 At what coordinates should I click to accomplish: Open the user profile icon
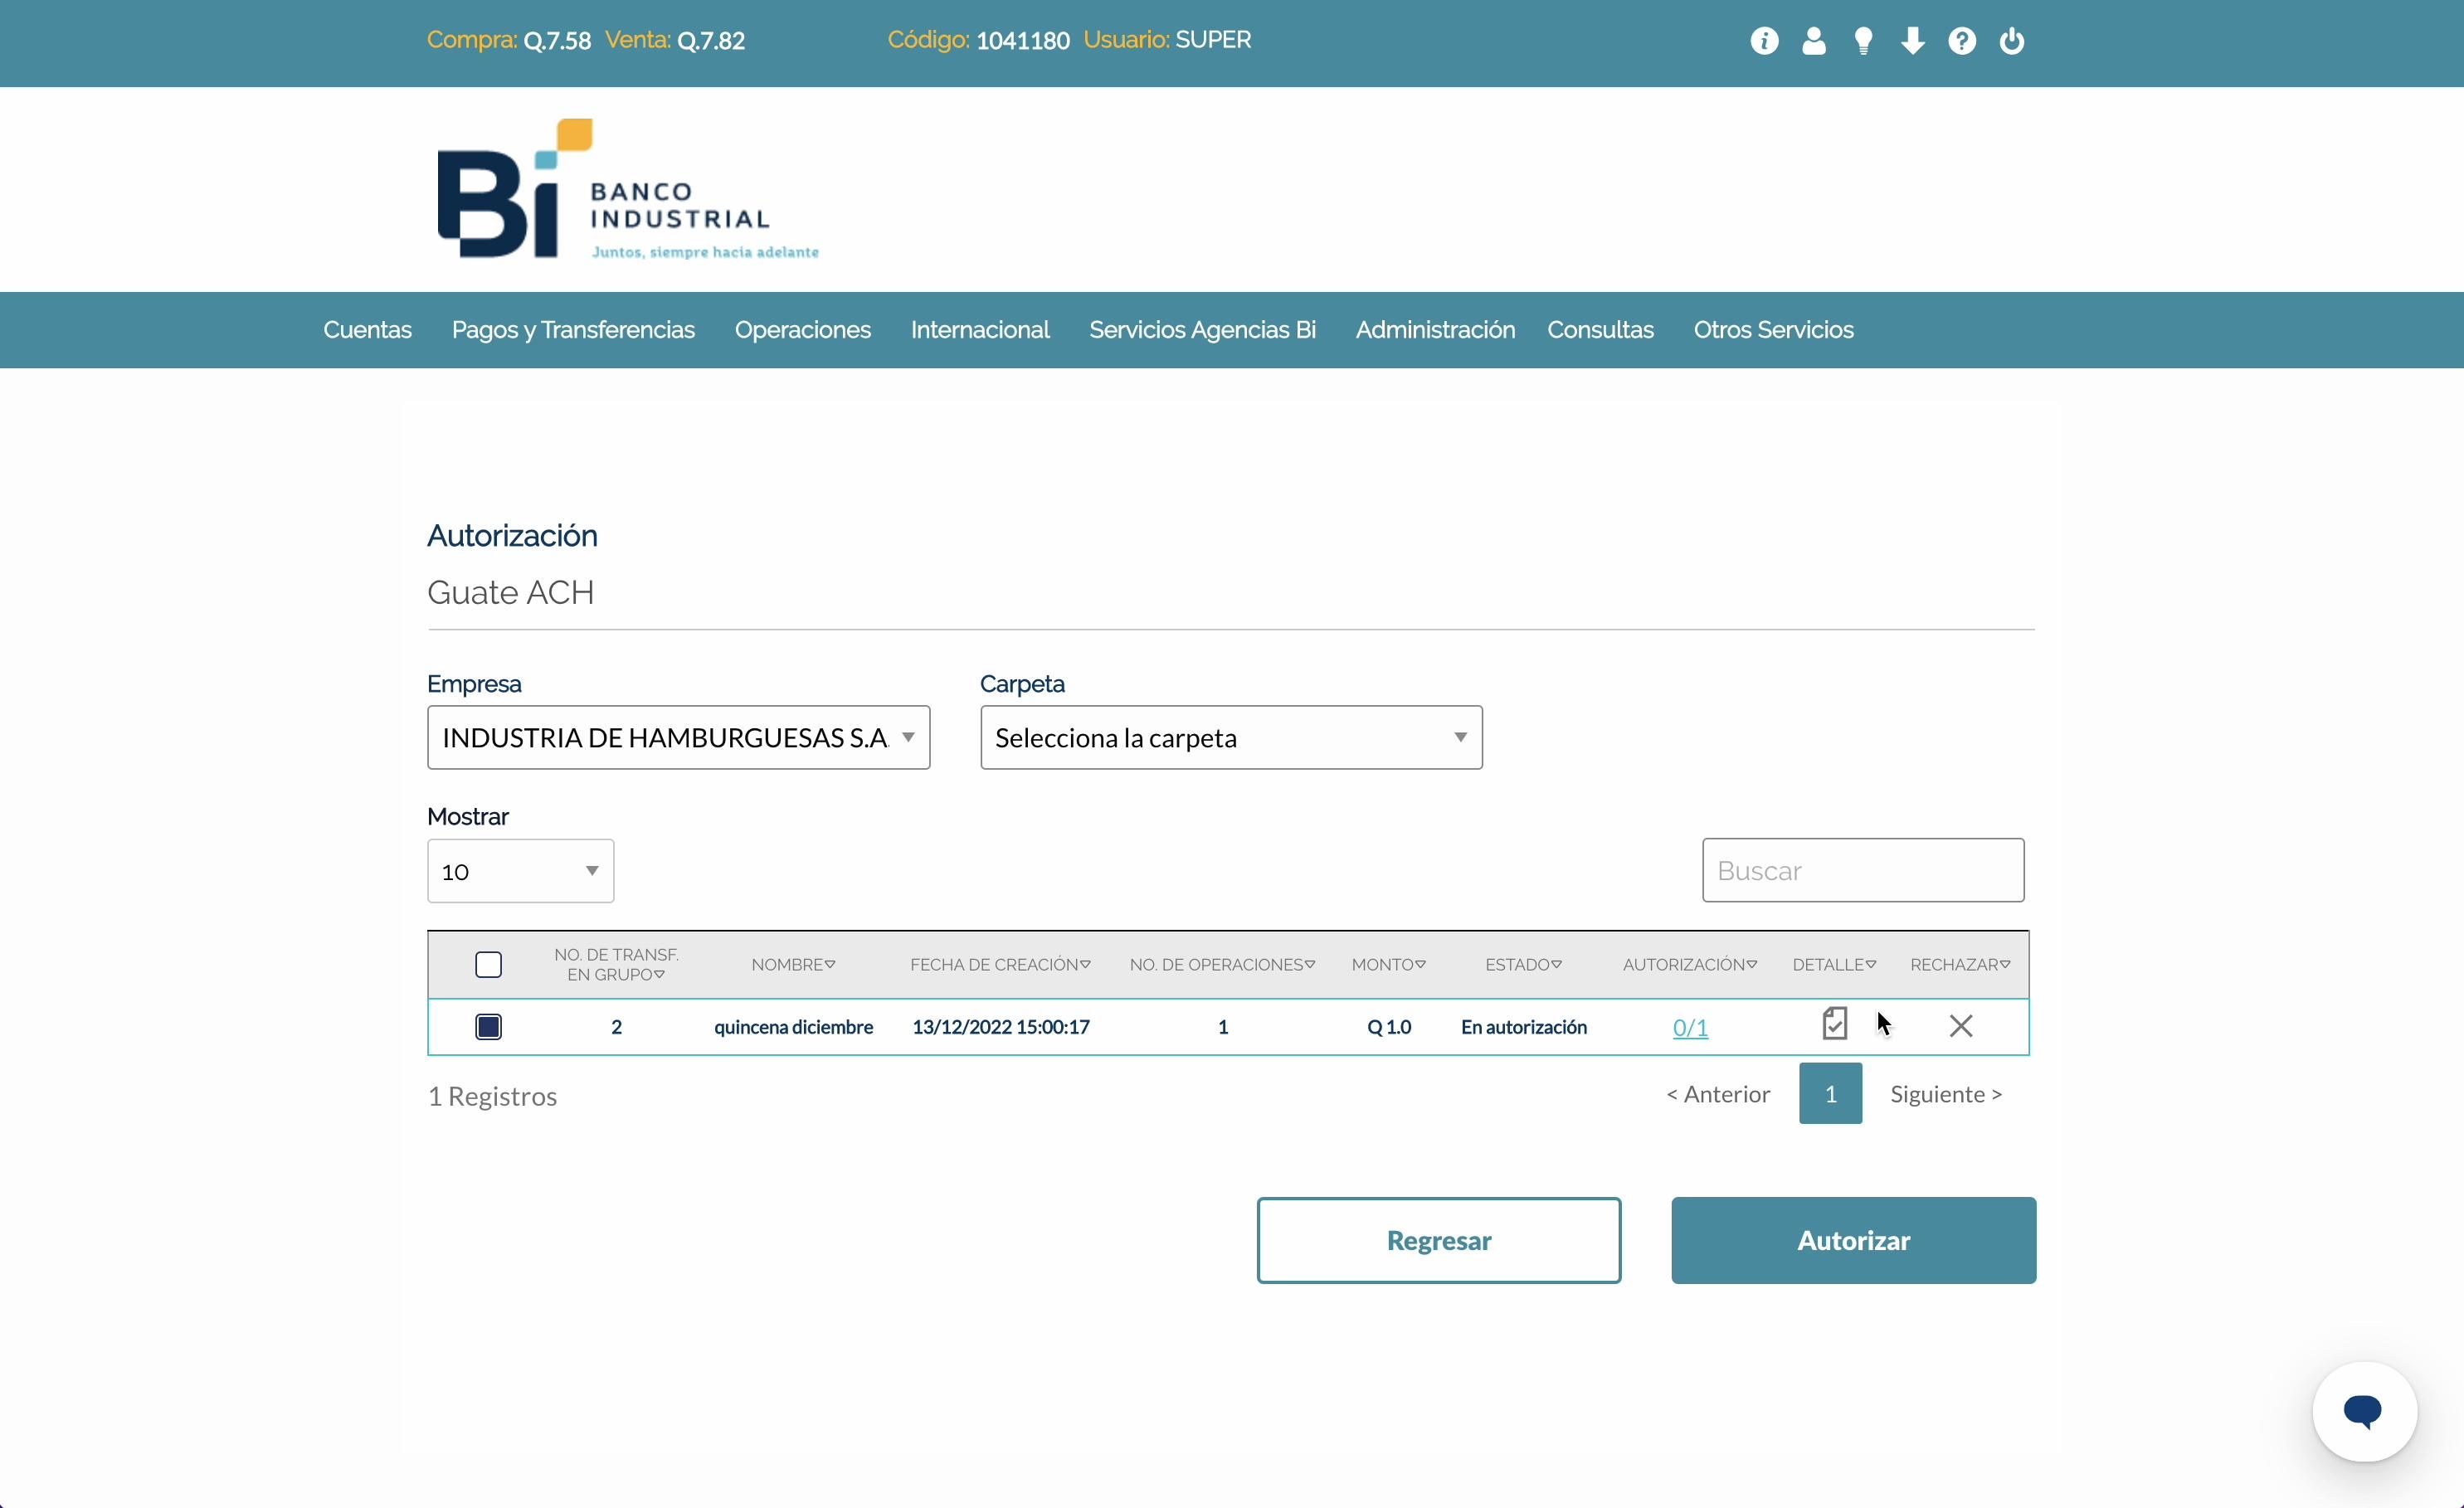click(1813, 41)
